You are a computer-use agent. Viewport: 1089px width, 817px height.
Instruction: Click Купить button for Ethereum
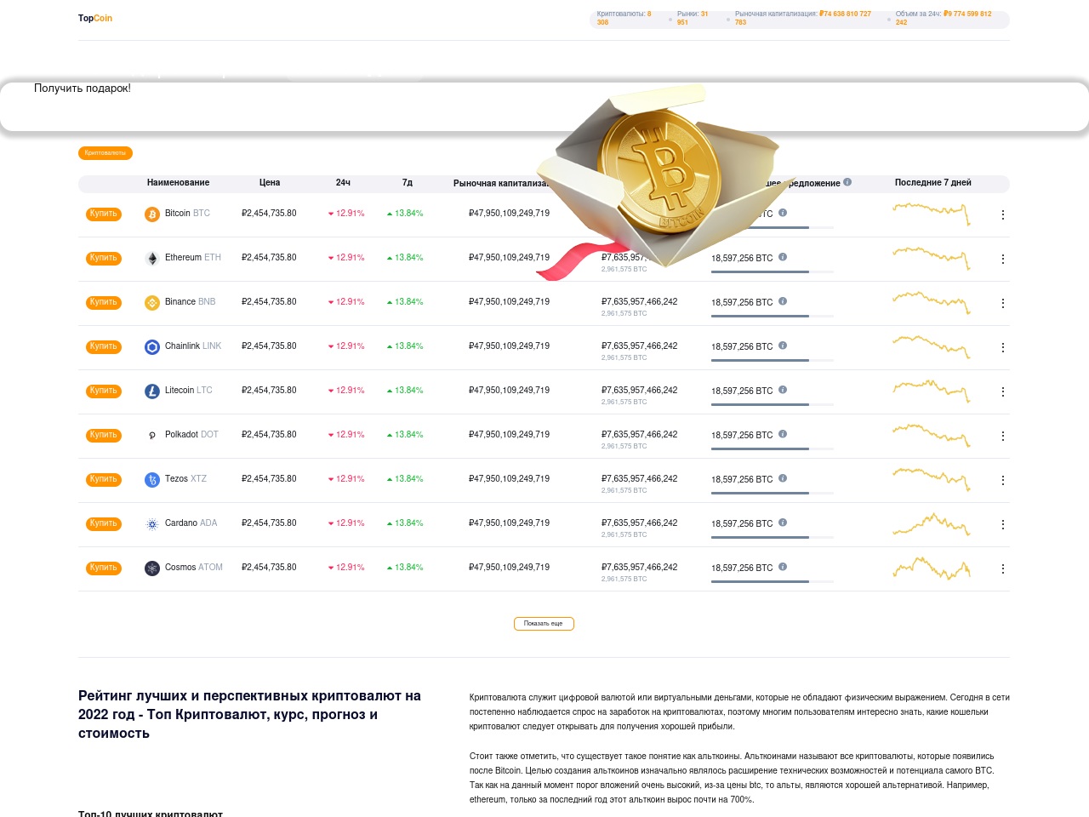pos(104,259)
